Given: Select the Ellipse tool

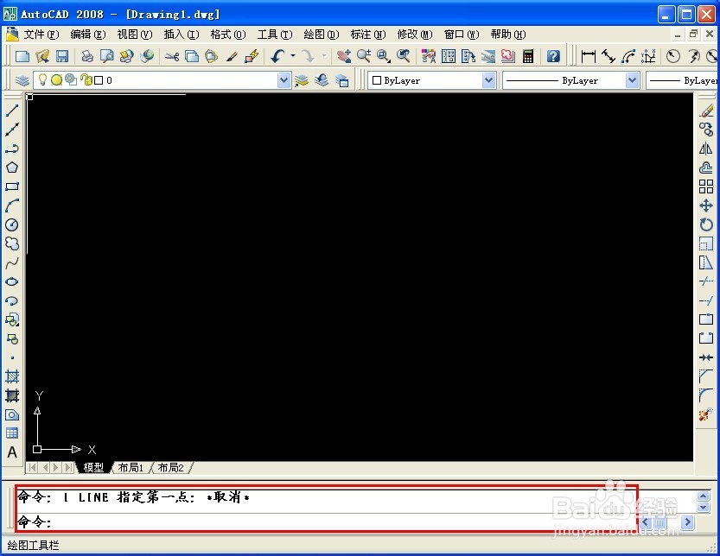Looking at the screenshot, I should 12,281.
